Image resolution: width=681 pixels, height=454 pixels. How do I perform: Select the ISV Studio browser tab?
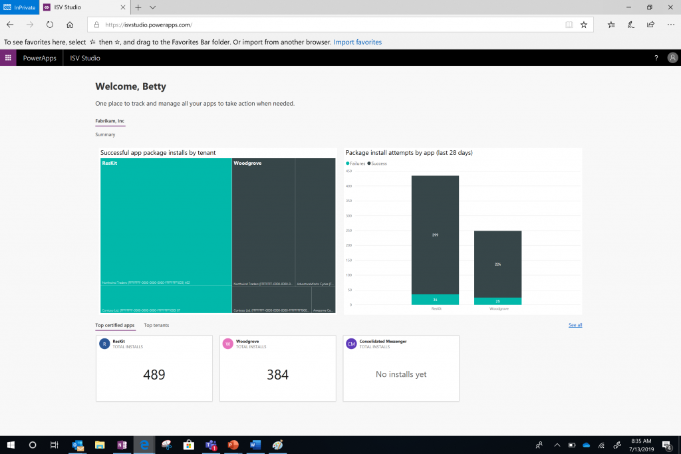[x=84, y=7]
